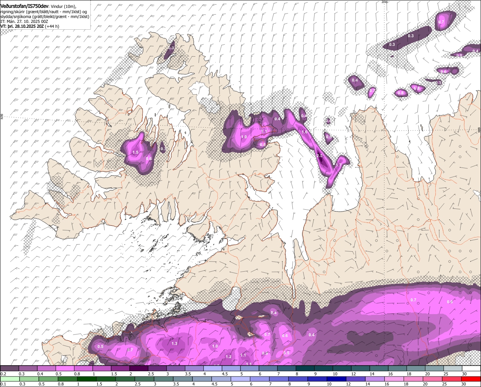Click the 0.1 label in the lower legend row
Viewport: 481px width, 387px height.
pos(3,384)
